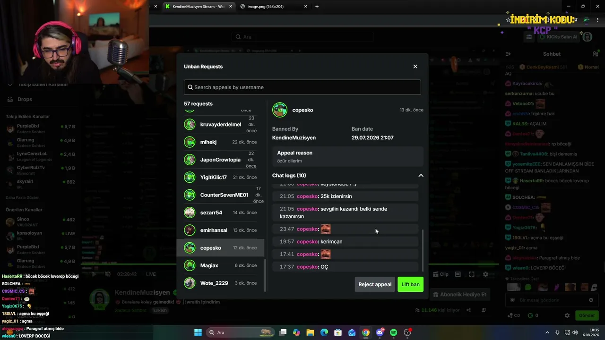Open emoji picker in chat input
The width and height of the screenshot is (605, 340).
pyautogui.click(x=591, y=300)
